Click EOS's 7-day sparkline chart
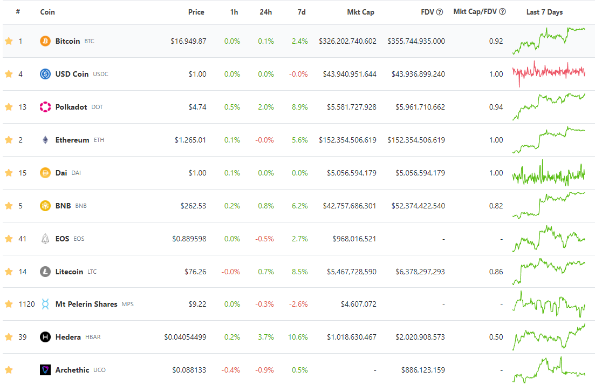The image size is (595, 385). (x=549, y=239)
